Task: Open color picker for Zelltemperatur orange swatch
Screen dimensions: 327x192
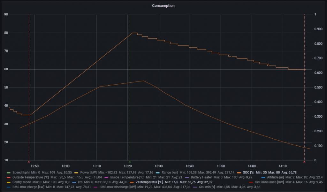Action: [x=132, y=182]
